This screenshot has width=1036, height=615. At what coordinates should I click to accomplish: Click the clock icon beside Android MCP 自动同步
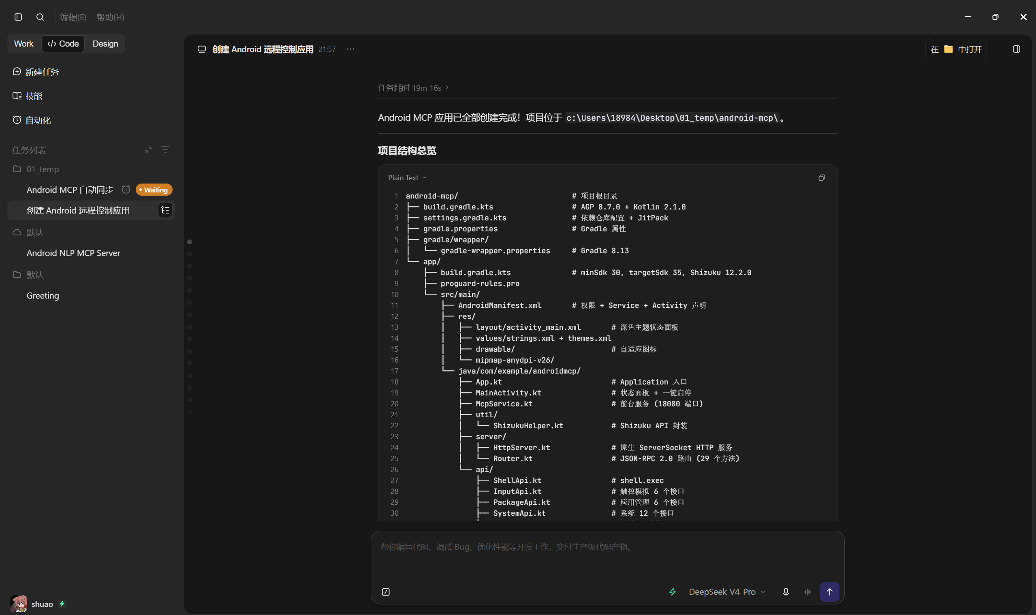[126, 189]
